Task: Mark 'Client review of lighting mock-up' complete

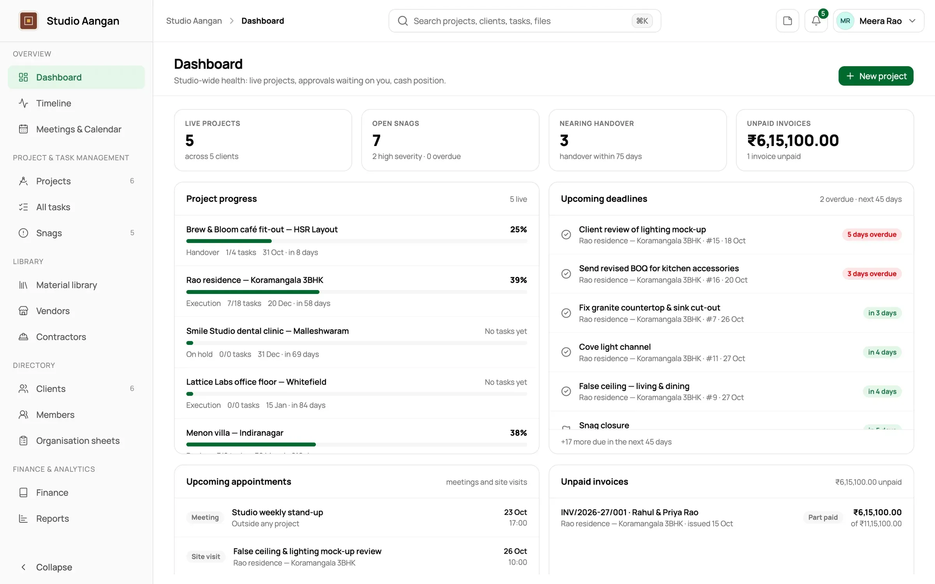Action: tap(566, 234)
